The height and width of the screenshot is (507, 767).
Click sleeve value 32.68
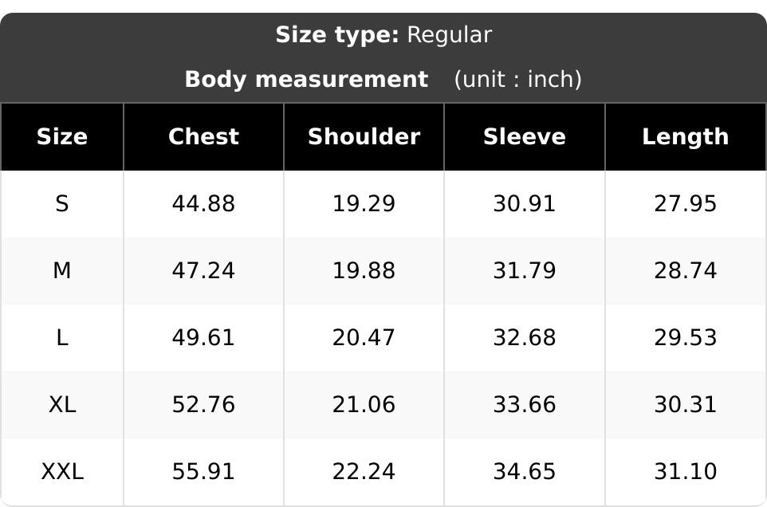[x=525, y=338]
